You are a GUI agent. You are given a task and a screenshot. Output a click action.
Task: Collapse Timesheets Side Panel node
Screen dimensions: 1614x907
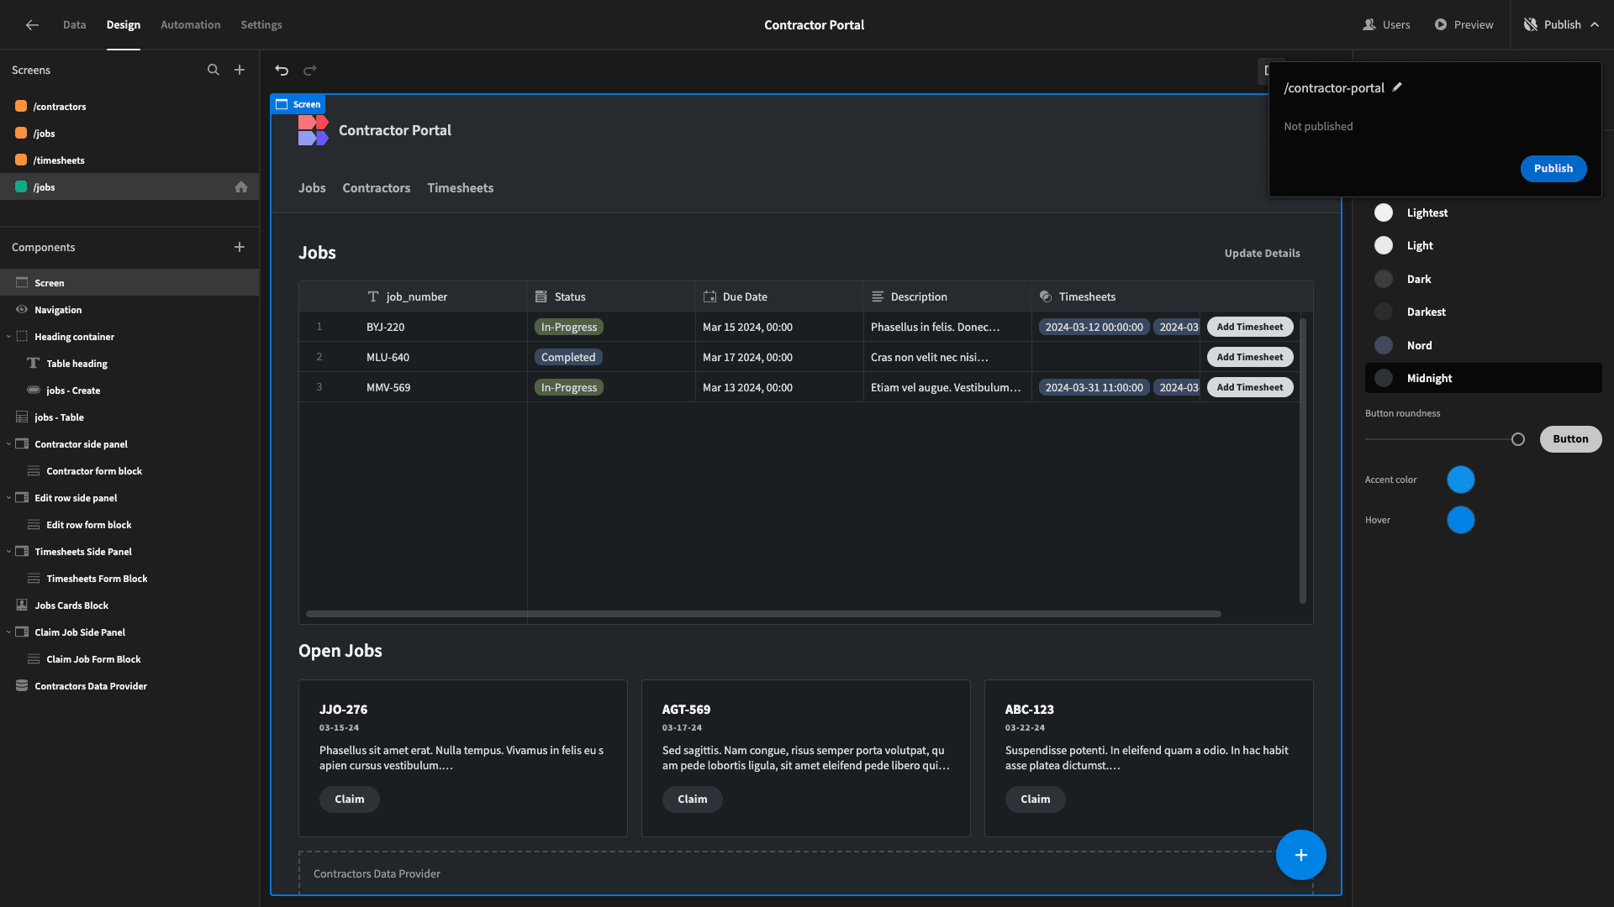(8, 552)
